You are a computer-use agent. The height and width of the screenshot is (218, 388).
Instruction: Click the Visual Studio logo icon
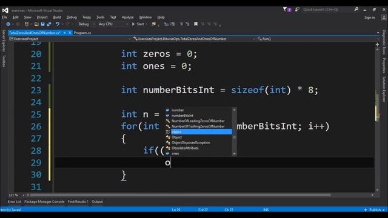coord(5,10)
